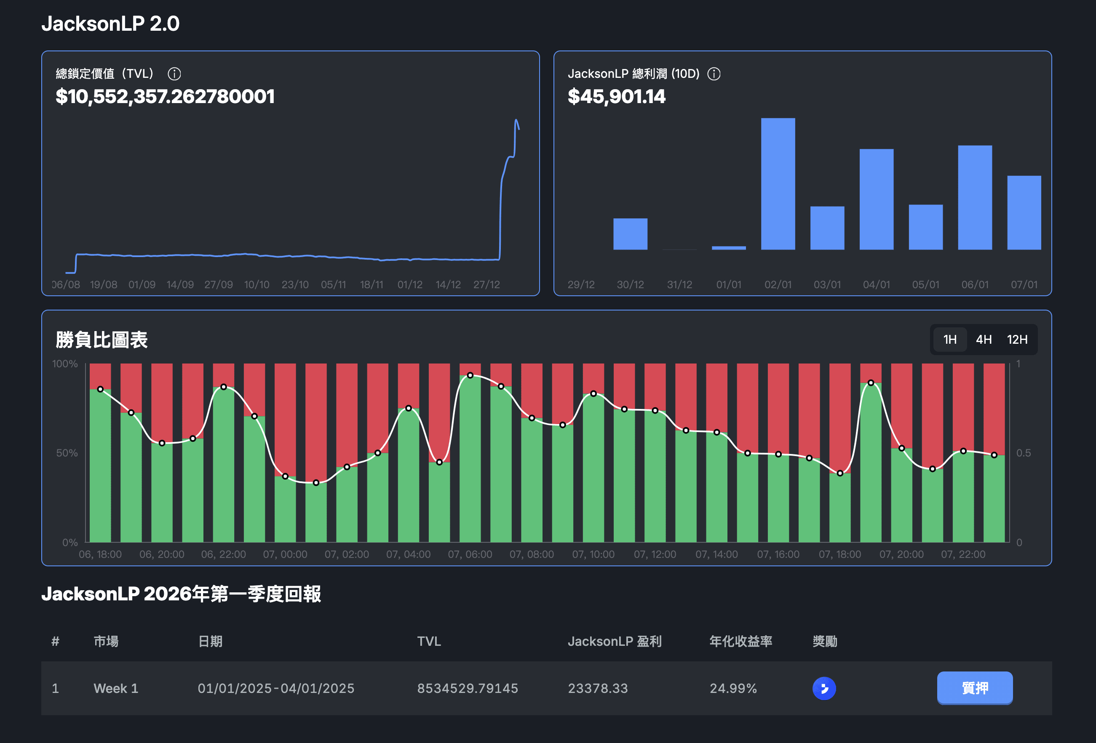Click the TVL info icon
This screenshot has width=1096, height=743.
pos(174,74)
